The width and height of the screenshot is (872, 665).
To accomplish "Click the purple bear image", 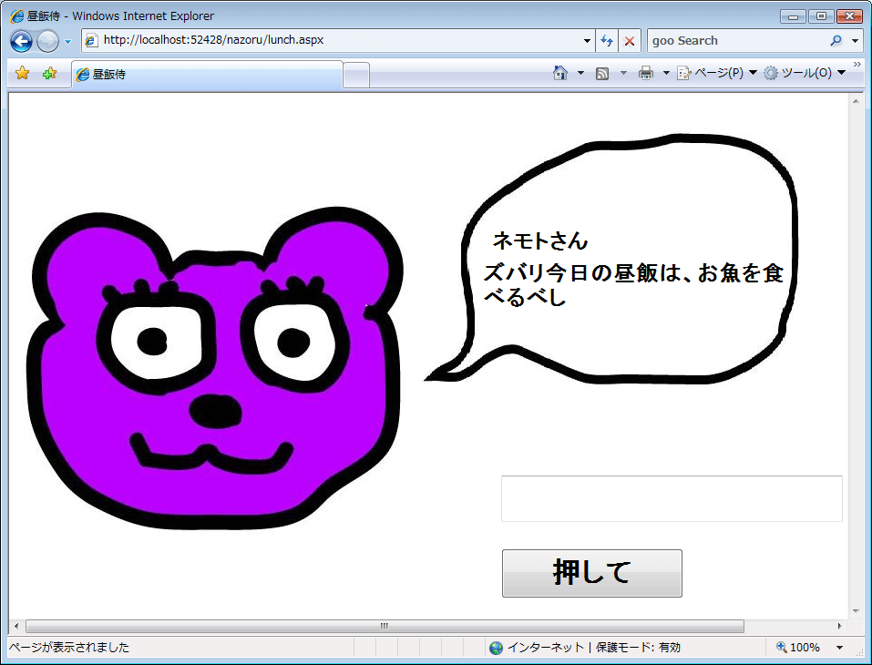I will 215,369.
